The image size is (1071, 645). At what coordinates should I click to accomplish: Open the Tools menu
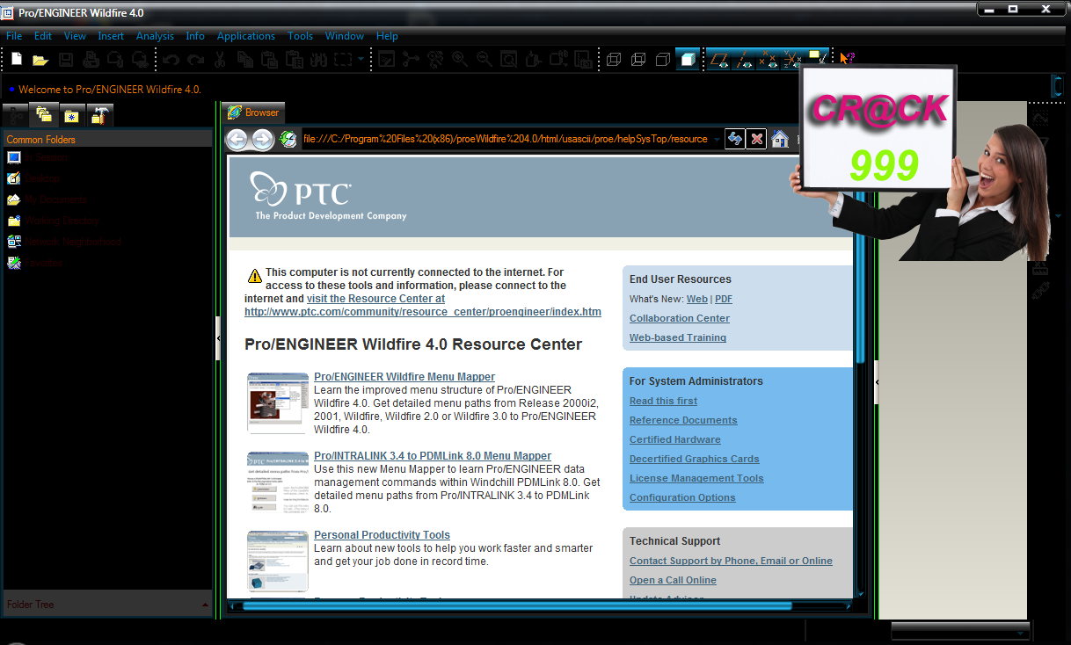(300, 36)
